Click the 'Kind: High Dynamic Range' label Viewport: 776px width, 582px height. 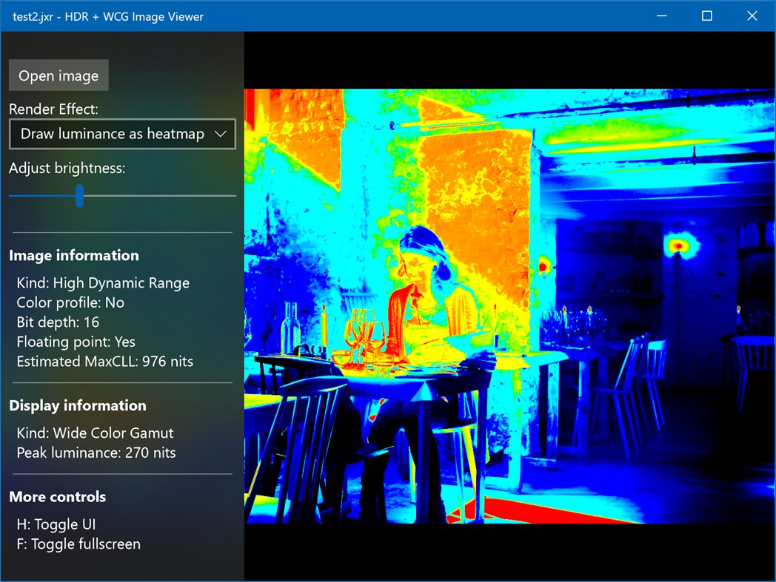pos(103,282)
